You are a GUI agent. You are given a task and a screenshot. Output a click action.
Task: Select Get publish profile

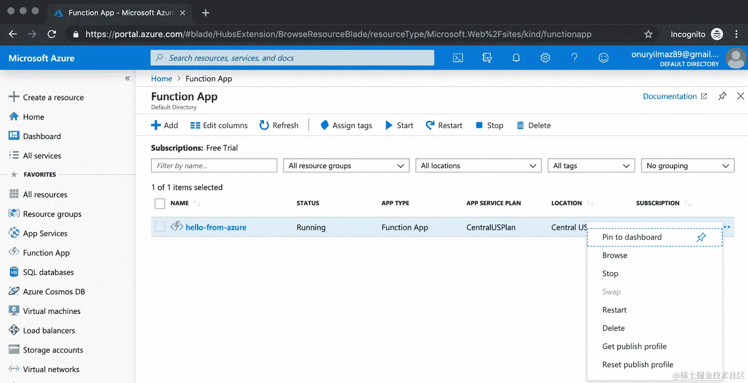[655, 346]
